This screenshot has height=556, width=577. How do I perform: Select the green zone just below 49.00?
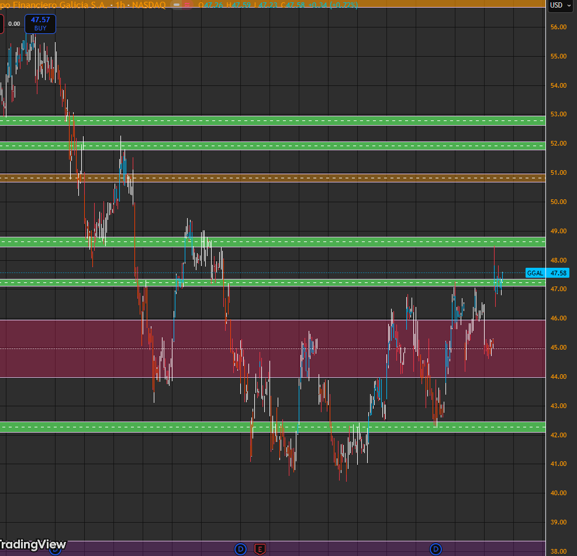[x=272, y=242]
